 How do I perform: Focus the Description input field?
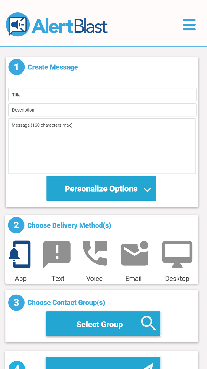pyautogui.click(x=102, y=110)
